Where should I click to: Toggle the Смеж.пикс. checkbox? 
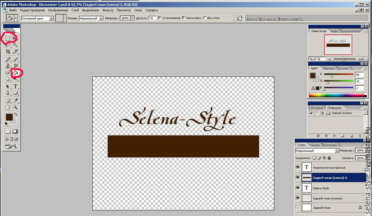tap(183, 18)
